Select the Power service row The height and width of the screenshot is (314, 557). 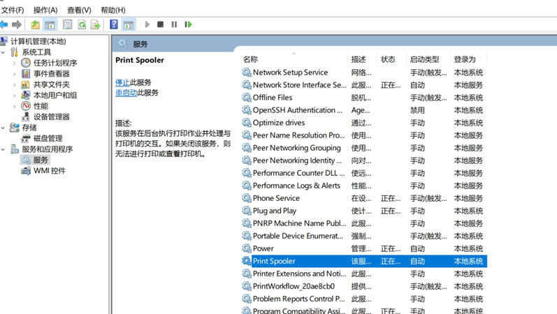[x=364, y=248]
